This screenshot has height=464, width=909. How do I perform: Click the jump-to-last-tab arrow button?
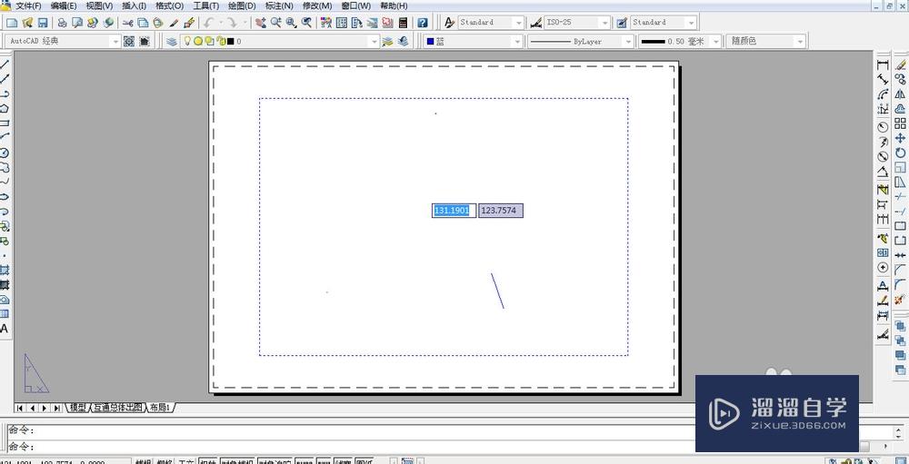click(x=56, y=408)
